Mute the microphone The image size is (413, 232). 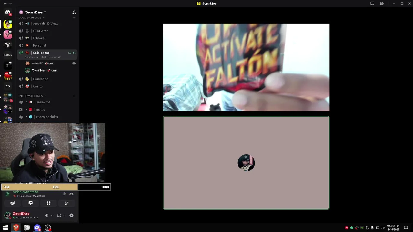(47, 216)
